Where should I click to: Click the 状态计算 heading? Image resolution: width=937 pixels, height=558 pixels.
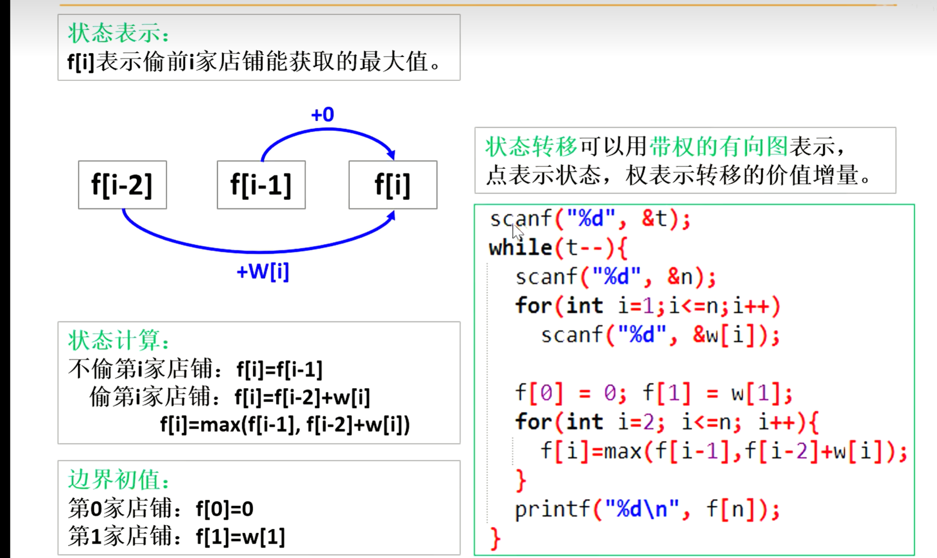point(119,340)
